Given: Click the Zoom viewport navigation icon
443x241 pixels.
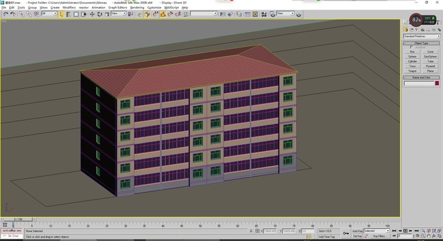Looking at the screenshot, I should pos(423,231).
